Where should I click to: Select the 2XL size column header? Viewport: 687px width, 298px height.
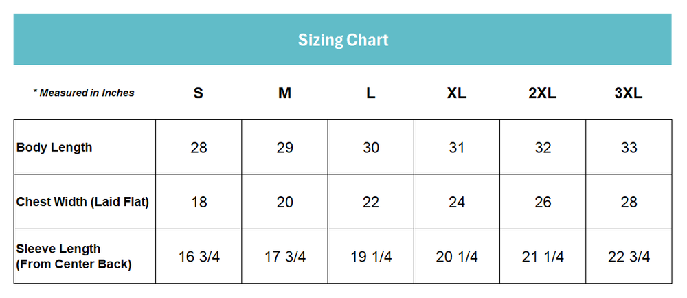point(543,93)
